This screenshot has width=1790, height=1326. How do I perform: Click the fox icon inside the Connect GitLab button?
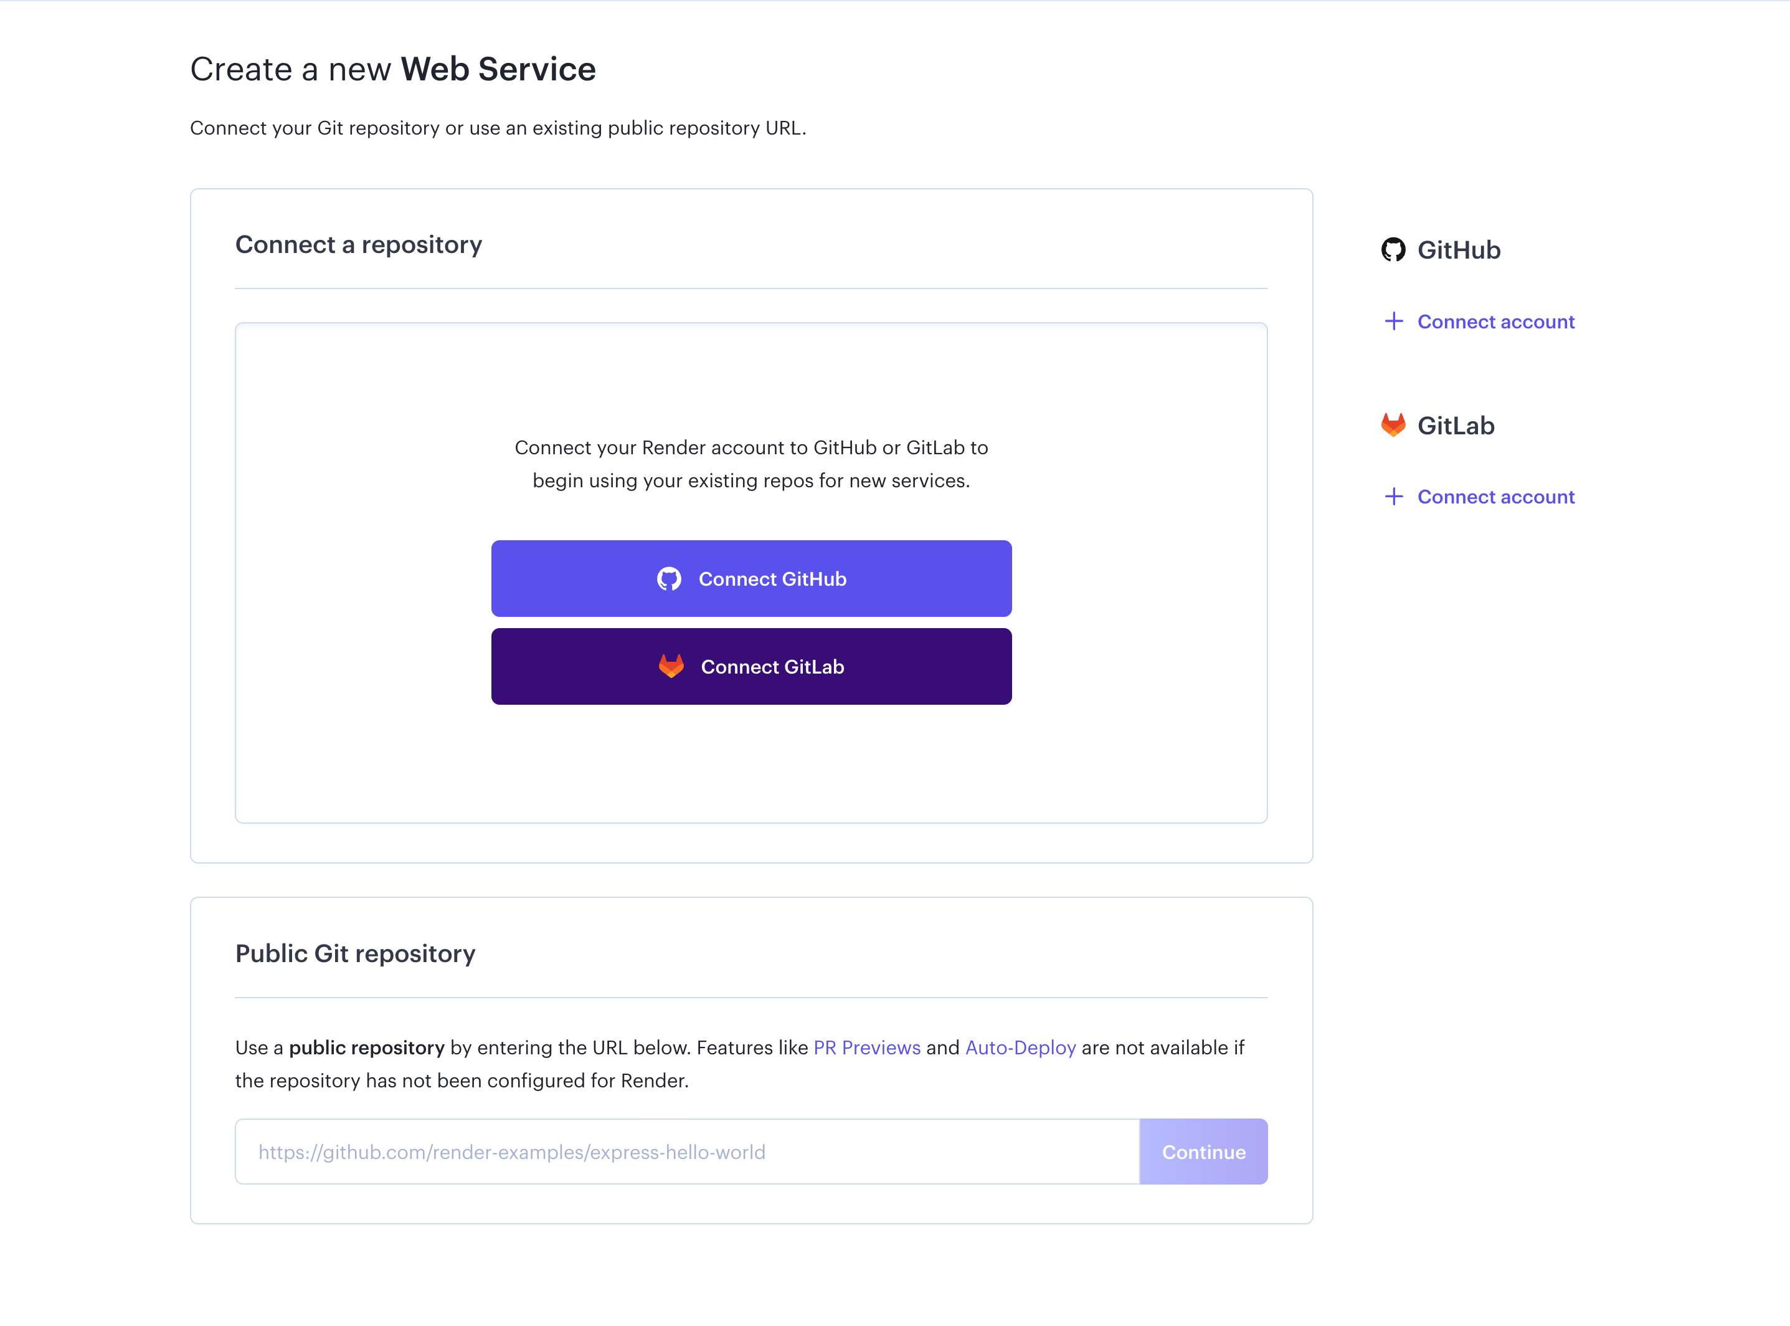[x=673, y=666]
